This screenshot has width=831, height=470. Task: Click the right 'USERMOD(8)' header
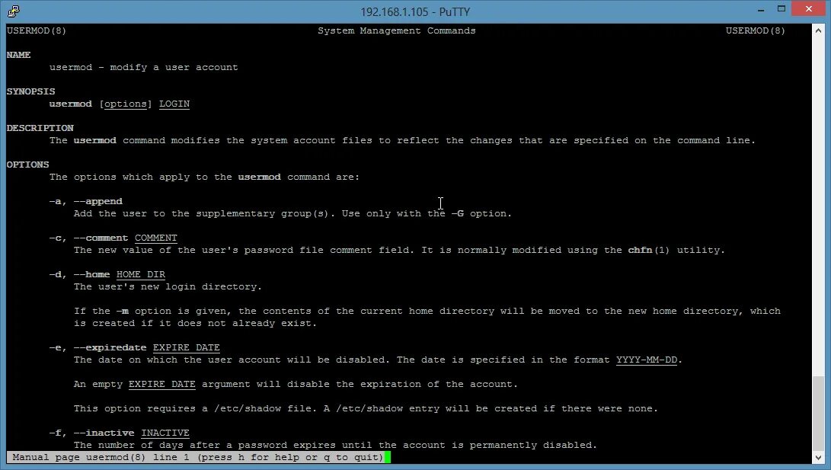(756, 30)
